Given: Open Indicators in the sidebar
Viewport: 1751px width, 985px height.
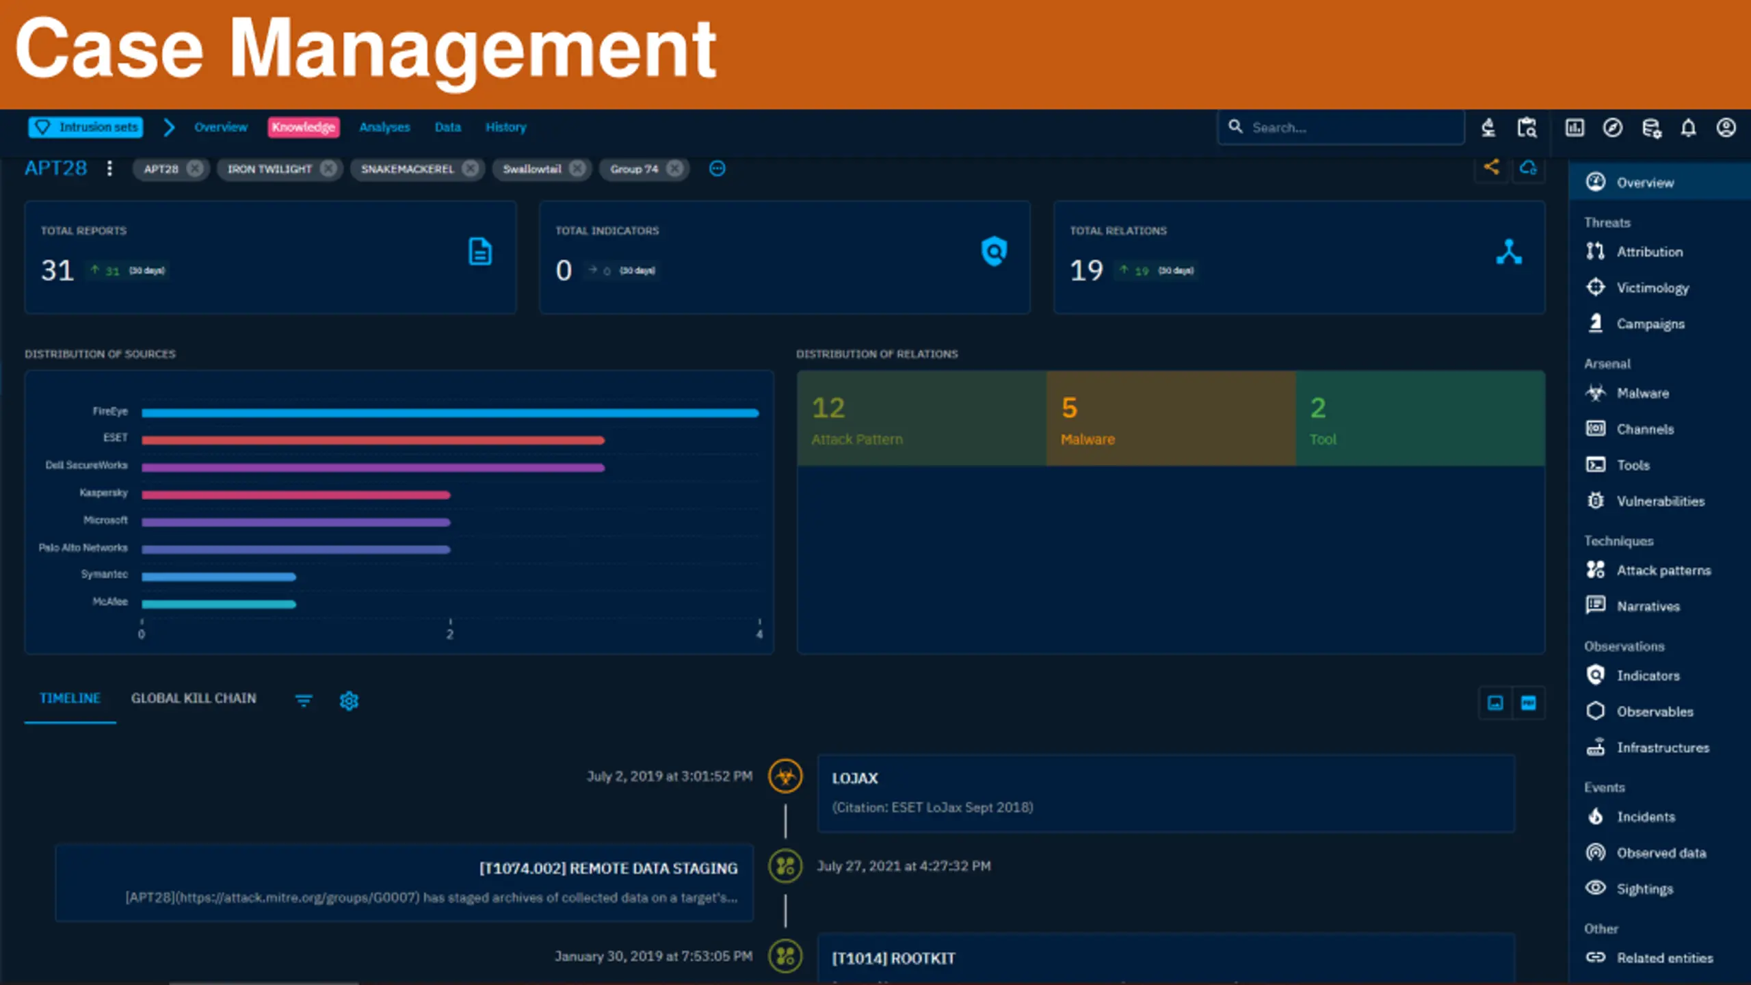Looking at the screenshot, I should (x=1659, y=676).
